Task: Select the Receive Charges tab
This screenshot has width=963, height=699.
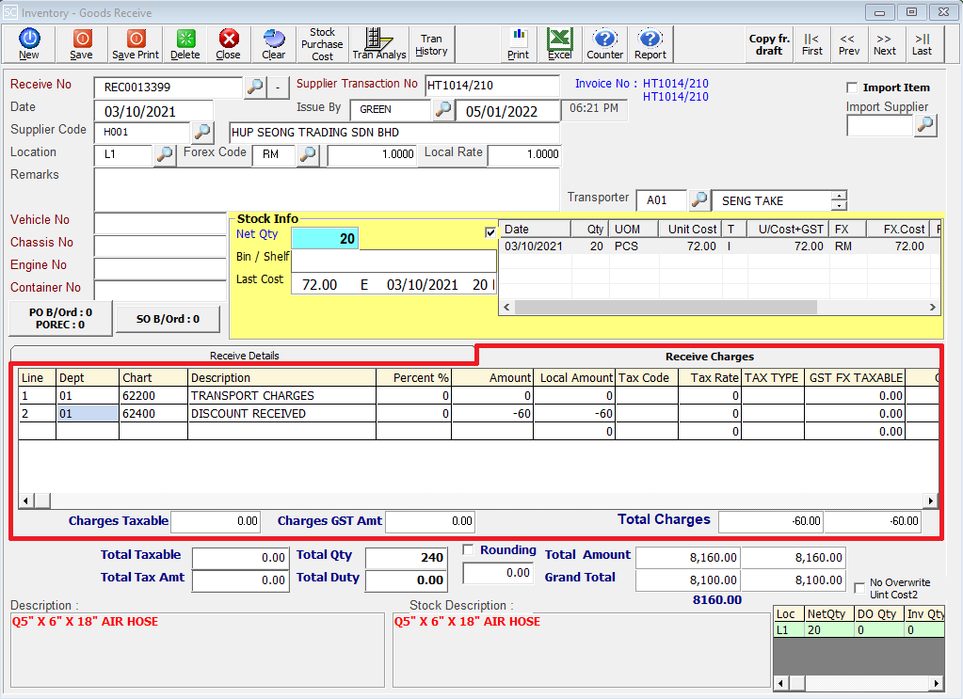Action: [x=710, y=357]
